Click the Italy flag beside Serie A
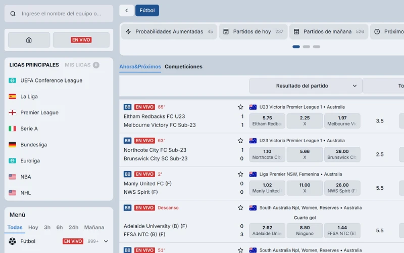 tap(12, 129)
